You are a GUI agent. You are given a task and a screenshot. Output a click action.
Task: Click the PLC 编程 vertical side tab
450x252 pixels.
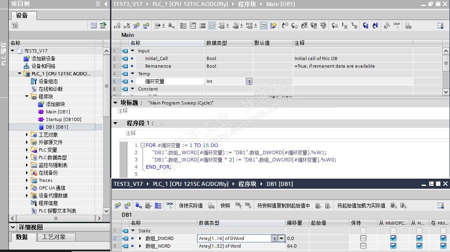tap(4, 54)
